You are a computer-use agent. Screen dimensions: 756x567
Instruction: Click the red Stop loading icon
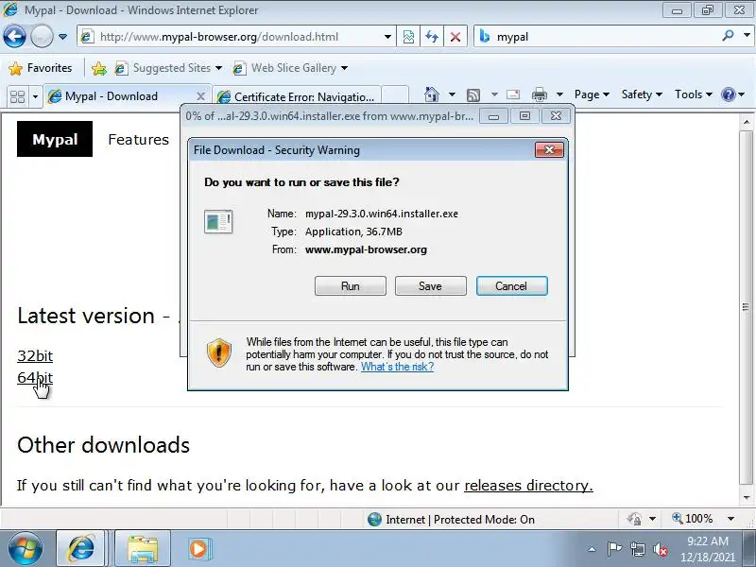click(x=455, y=37)
